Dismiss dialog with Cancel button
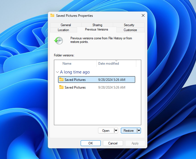The width and height of the screenshot is (196, 159). point(113,143)
